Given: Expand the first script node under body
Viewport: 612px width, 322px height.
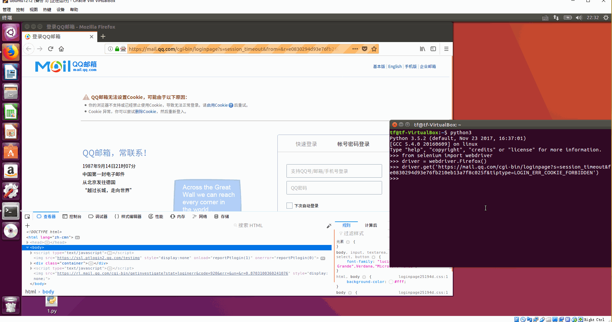Looking at the screenshot, I should (31, 253).
